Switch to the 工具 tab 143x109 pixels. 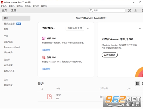click(x=14, y=11)
